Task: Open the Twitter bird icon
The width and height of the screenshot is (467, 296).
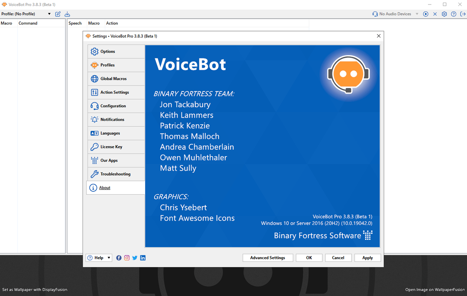Action: pyautogui.click(x=135, y=258)
